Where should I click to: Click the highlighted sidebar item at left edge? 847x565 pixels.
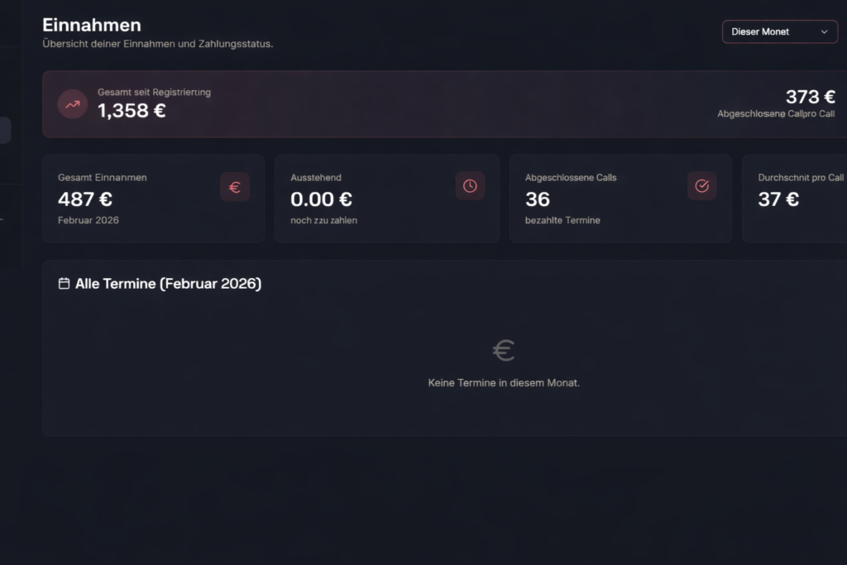pos(5,131)
